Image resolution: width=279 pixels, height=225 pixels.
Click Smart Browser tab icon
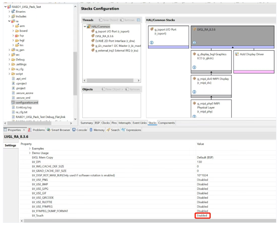pos(48,130)
